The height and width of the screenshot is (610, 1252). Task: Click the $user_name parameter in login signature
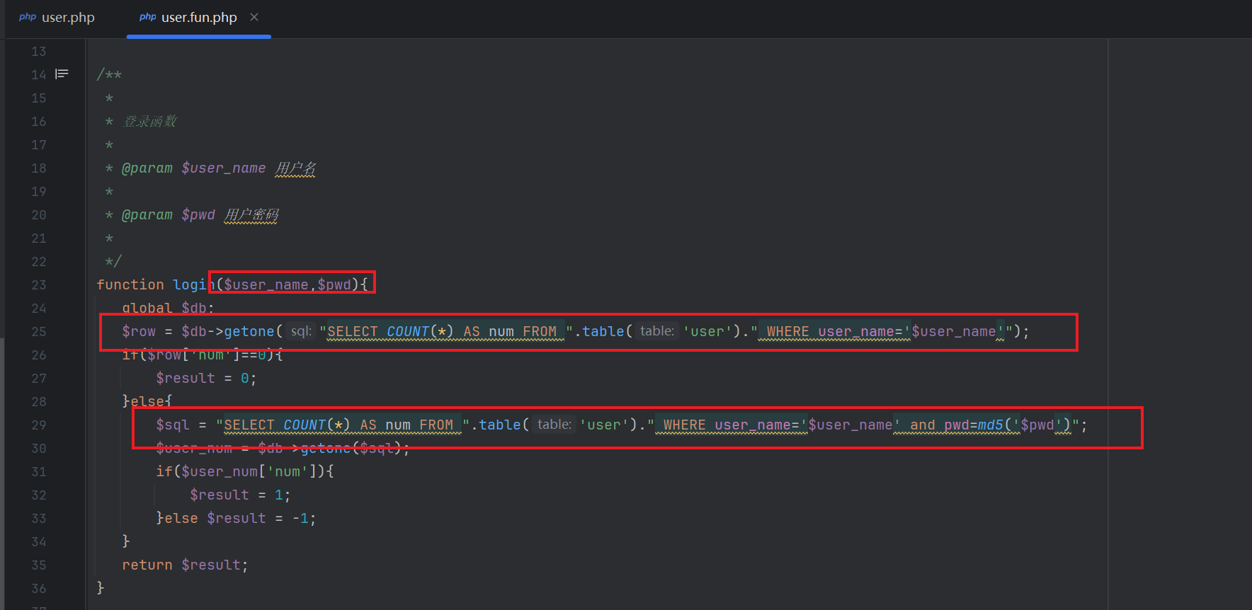pyautogui.click(x=266, y=284)
